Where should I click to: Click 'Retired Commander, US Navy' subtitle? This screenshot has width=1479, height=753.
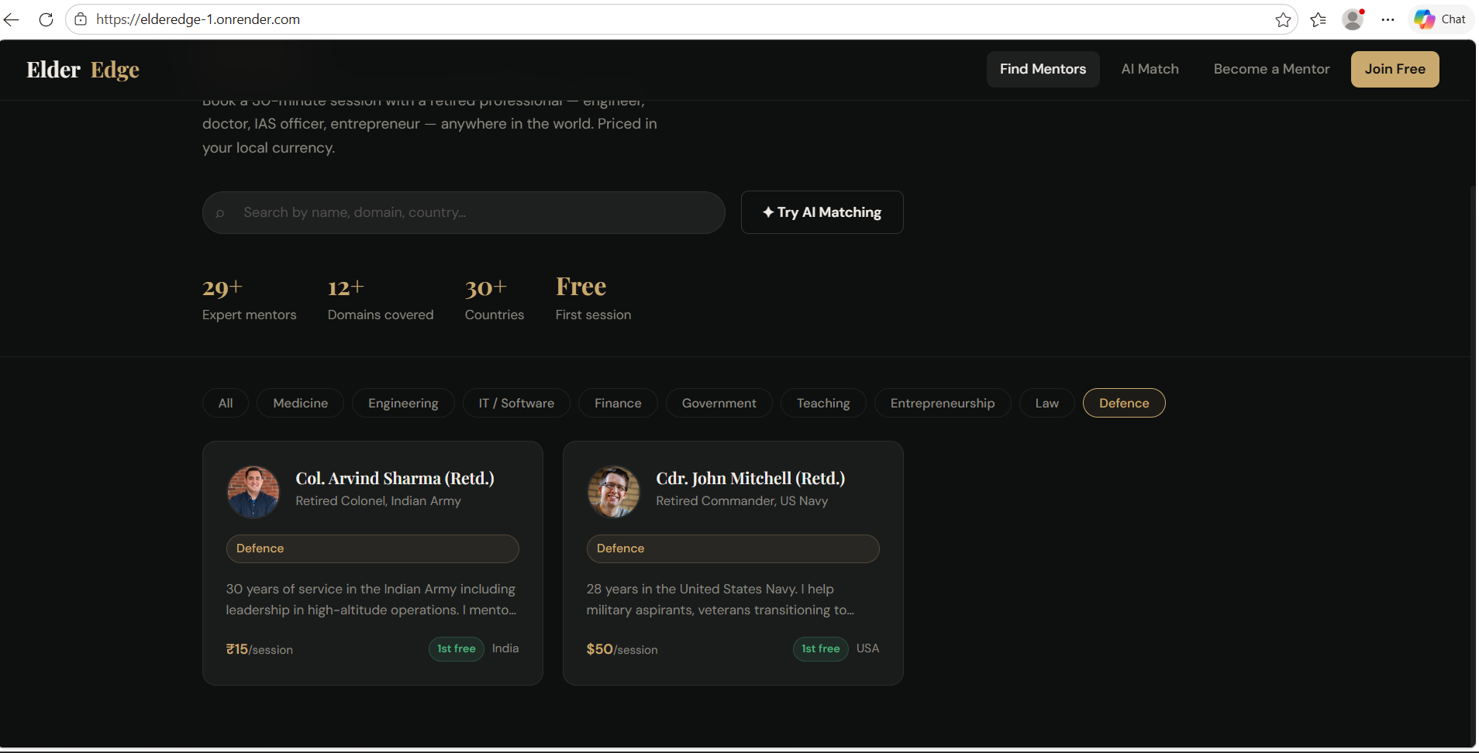click(742, 501)
